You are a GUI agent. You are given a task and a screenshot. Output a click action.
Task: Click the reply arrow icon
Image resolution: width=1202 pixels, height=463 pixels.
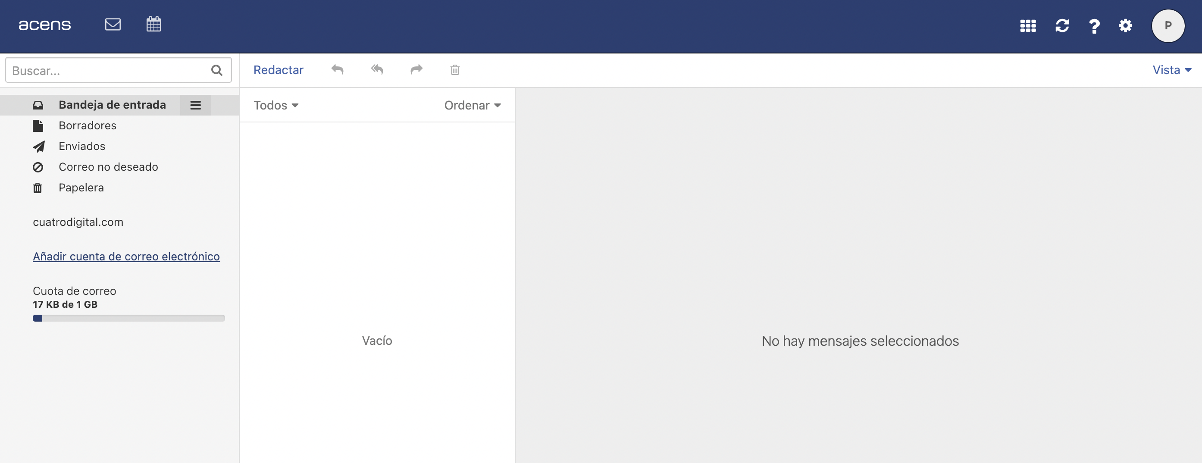(x=338, y=70)
